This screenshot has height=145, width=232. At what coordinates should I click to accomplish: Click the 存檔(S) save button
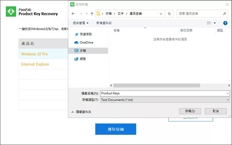[190, 111]
